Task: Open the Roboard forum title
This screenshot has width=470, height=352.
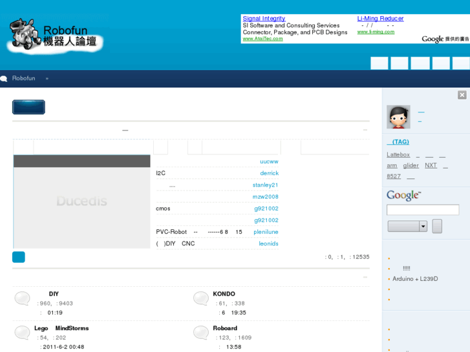Action: pyautogui.click(x=225, y=328)
